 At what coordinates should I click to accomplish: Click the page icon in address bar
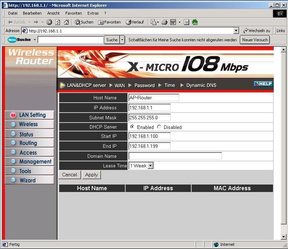tap(25, 31)
